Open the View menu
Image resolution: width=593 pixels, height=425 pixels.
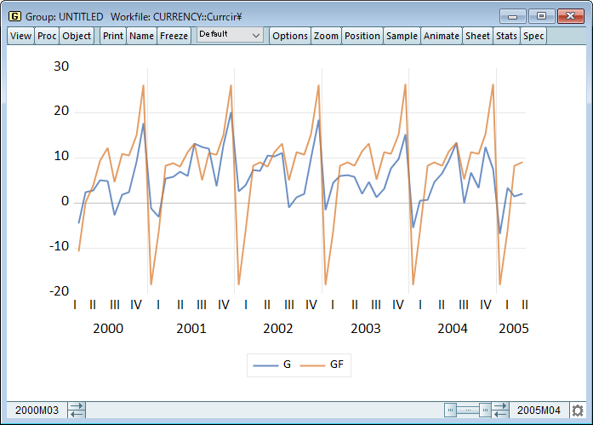20,36
